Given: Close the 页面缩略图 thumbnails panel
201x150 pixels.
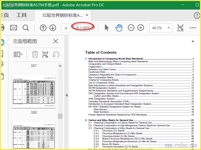Looking at the screenshot, I should (x=56, y=41).
